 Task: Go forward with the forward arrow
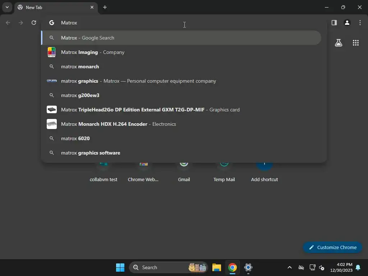click(21, 23)
